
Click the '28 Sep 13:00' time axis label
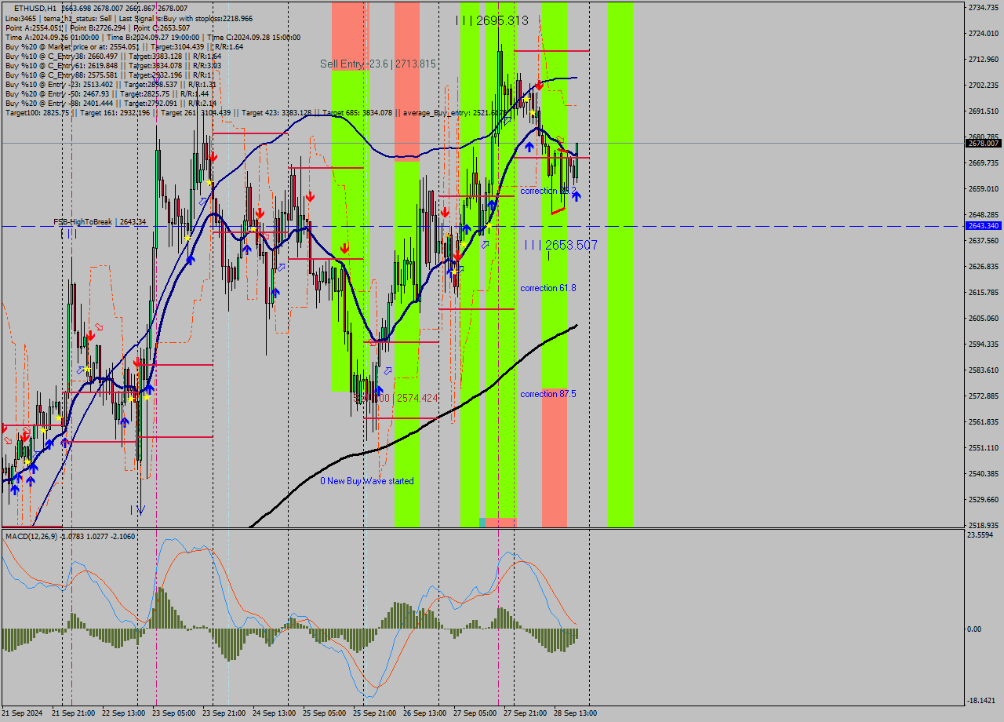pos(576,713)
